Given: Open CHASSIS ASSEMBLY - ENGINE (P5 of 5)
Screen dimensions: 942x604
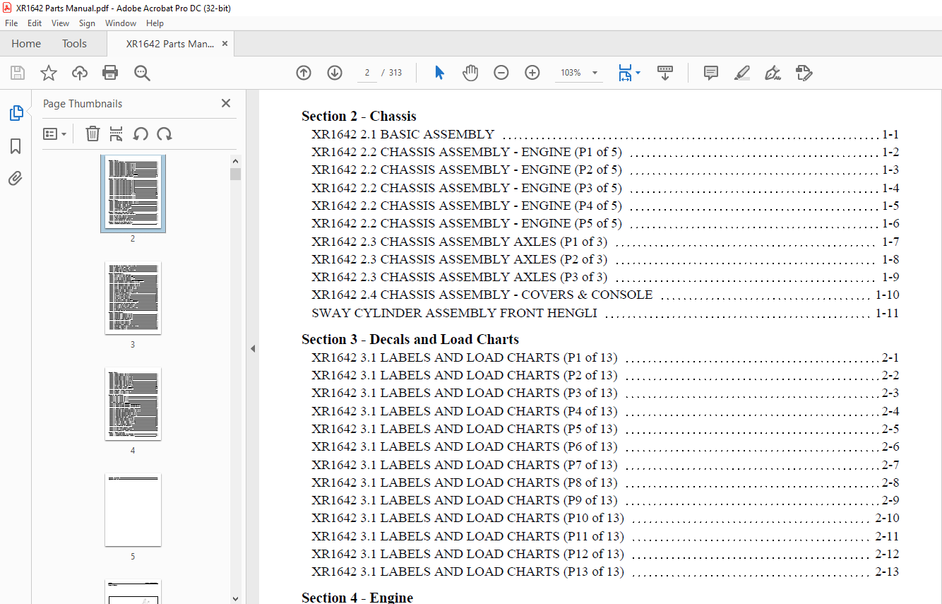Looking at the screenshot, I should (x=605, y=223).
